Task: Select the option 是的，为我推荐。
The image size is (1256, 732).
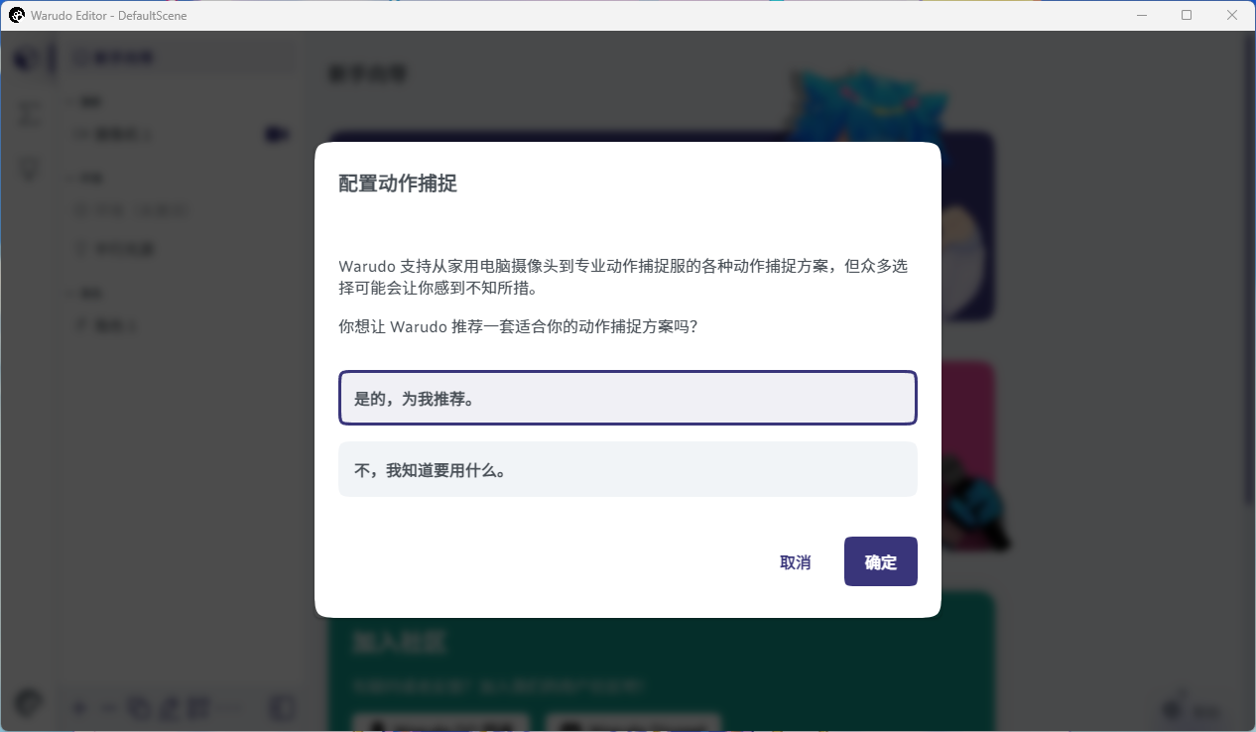Action: pos(627,398)
